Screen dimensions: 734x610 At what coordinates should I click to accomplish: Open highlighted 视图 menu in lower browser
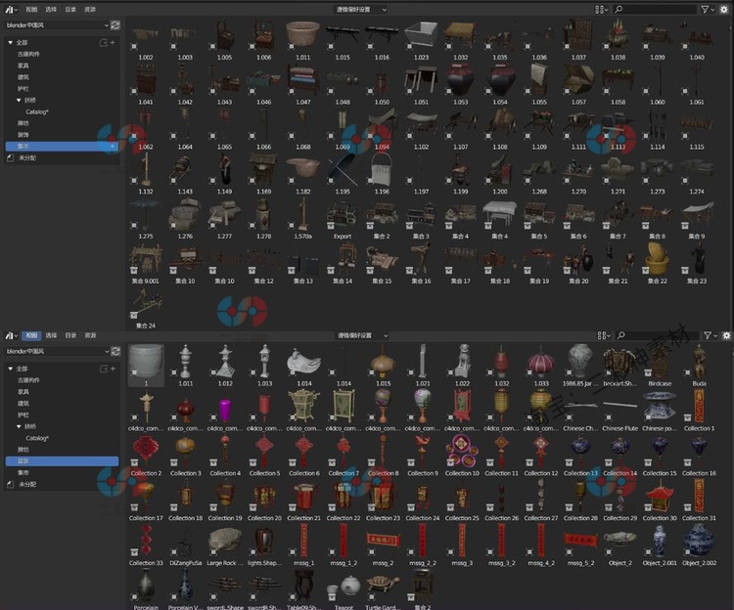(31, 335)
